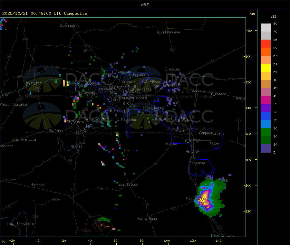The height and width of the screenshot is (245, 290).
Task: Click the violet 10 dBZ legend swatch
Action: (x=266, y=148)
